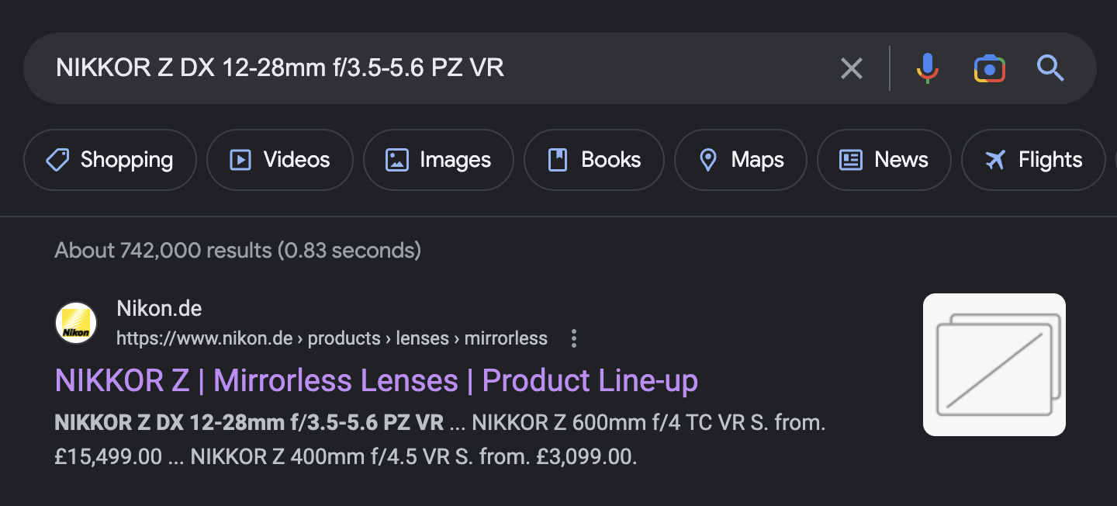This screenshot has height=506, width=1117.
Task: Open Google Lens camera search
Action: tap(989, 68)
